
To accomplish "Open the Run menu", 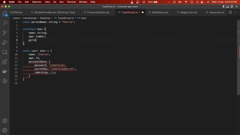I will click(61, 2).
